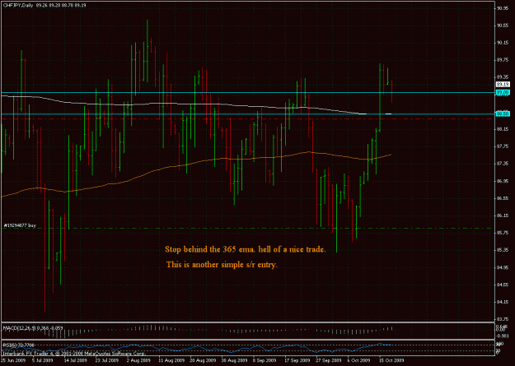
Task: Click the 8 Sep 2009 date label
Action: 265,360
